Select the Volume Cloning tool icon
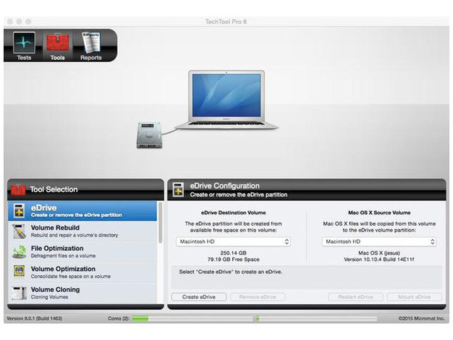This screenshot has height=340, width=453. coord(20,293)
